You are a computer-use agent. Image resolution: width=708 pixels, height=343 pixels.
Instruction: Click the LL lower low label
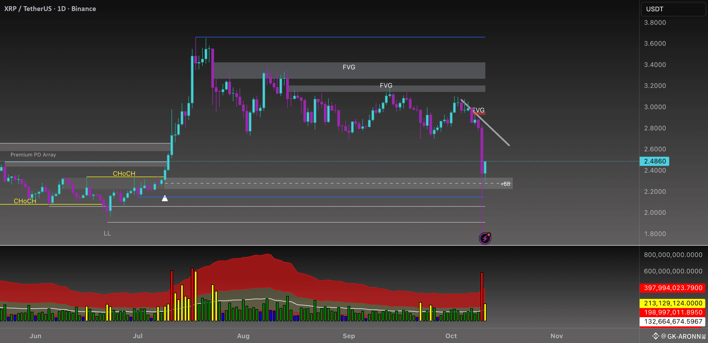click(x=107, y=233)
